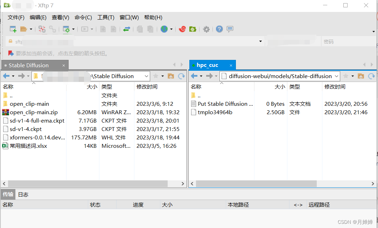Screen dimensions: 378x228
Task: Click the remote pane favorites star icon
Action: pyautogui.click(x=345, y=76)
